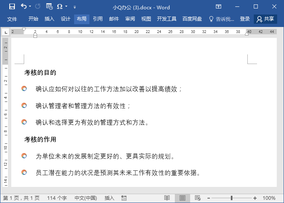The height and width of the screenshot is (203, 284).
Task: Click the 114 个字 word count
Action: coord(57,198)
